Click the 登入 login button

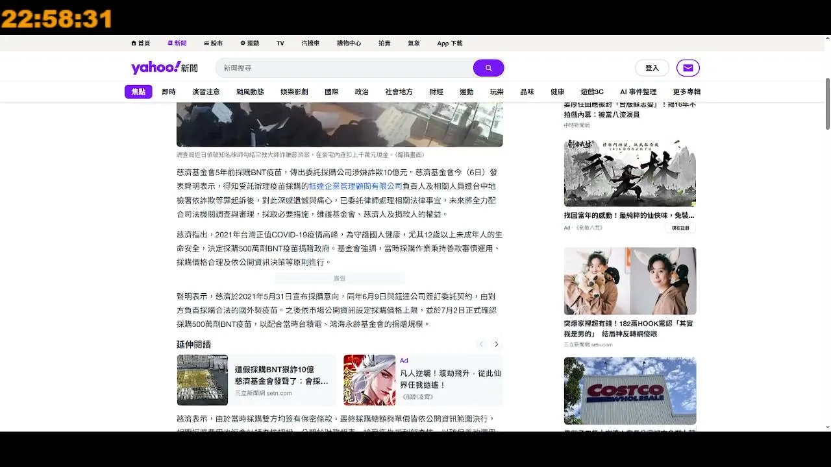tap(652, 67)
